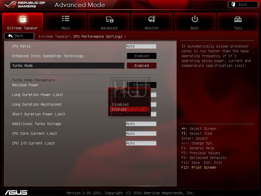Click the Exit button
Screen dimensions: 261x196
click(x=243, y=5)
